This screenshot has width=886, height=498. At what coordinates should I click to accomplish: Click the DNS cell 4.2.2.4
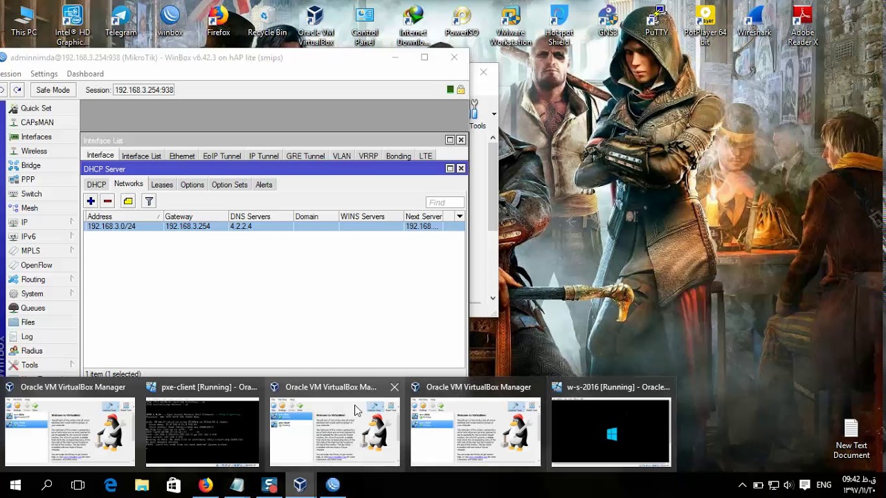(x=241, y=226)
